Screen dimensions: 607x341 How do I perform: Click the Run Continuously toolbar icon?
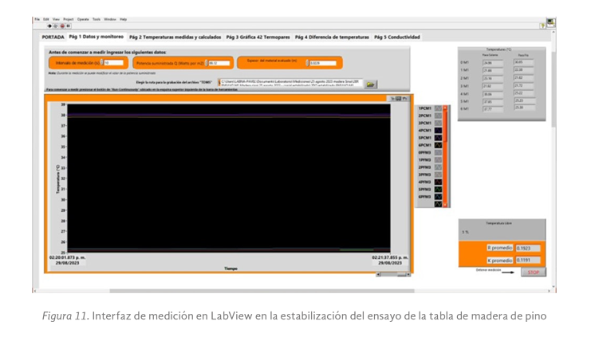click(56, 26)
